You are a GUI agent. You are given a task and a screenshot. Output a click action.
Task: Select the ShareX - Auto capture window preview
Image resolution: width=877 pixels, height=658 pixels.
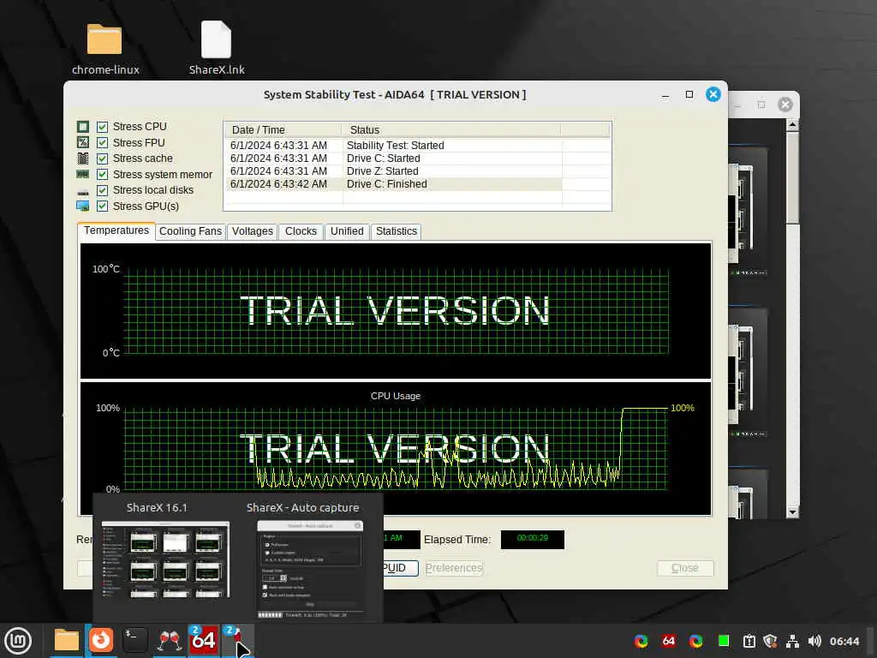coord(310,569)
